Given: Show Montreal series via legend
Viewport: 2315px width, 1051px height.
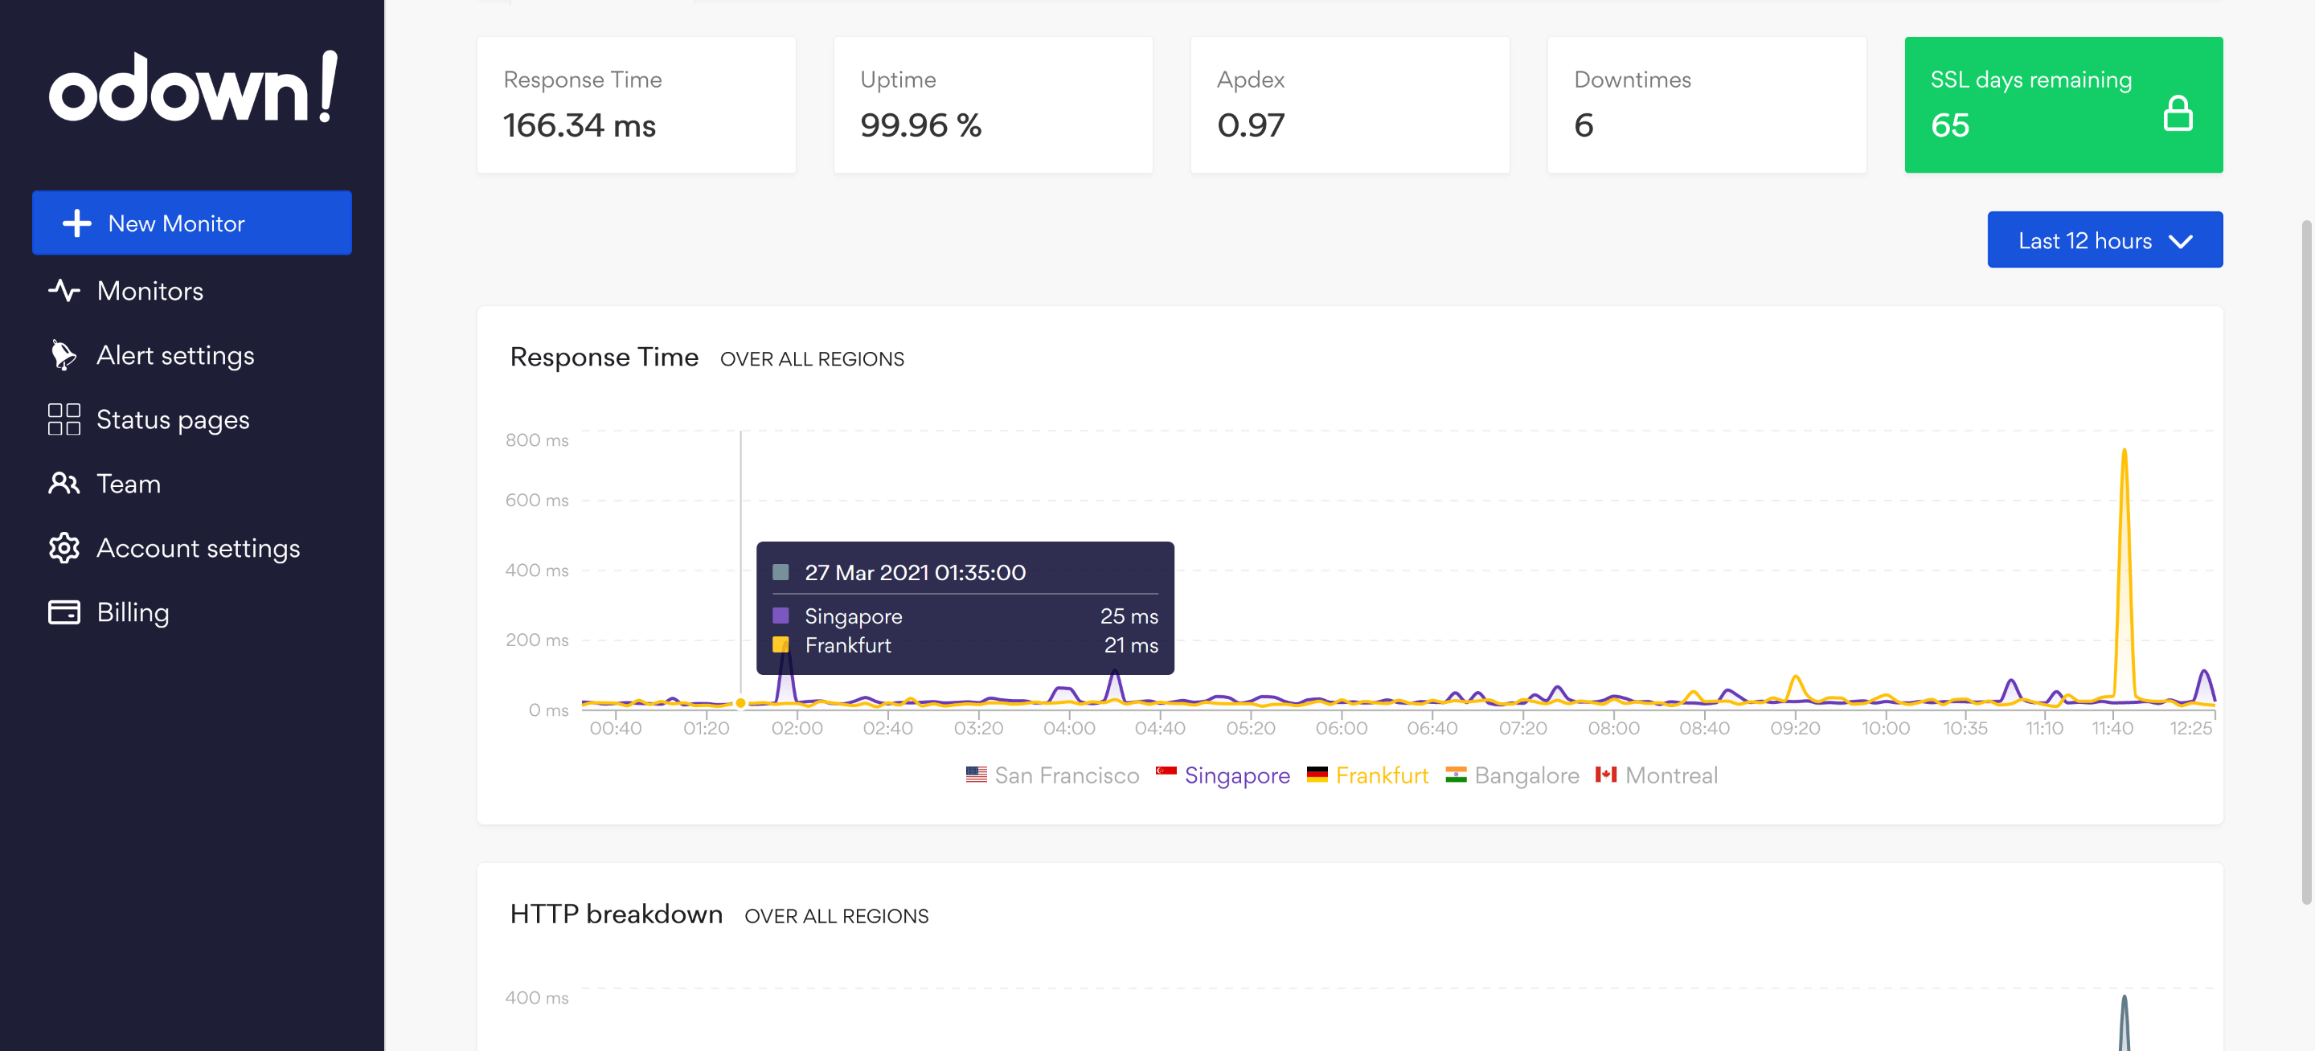Looking at the screenshot, I should [1670, 775].
